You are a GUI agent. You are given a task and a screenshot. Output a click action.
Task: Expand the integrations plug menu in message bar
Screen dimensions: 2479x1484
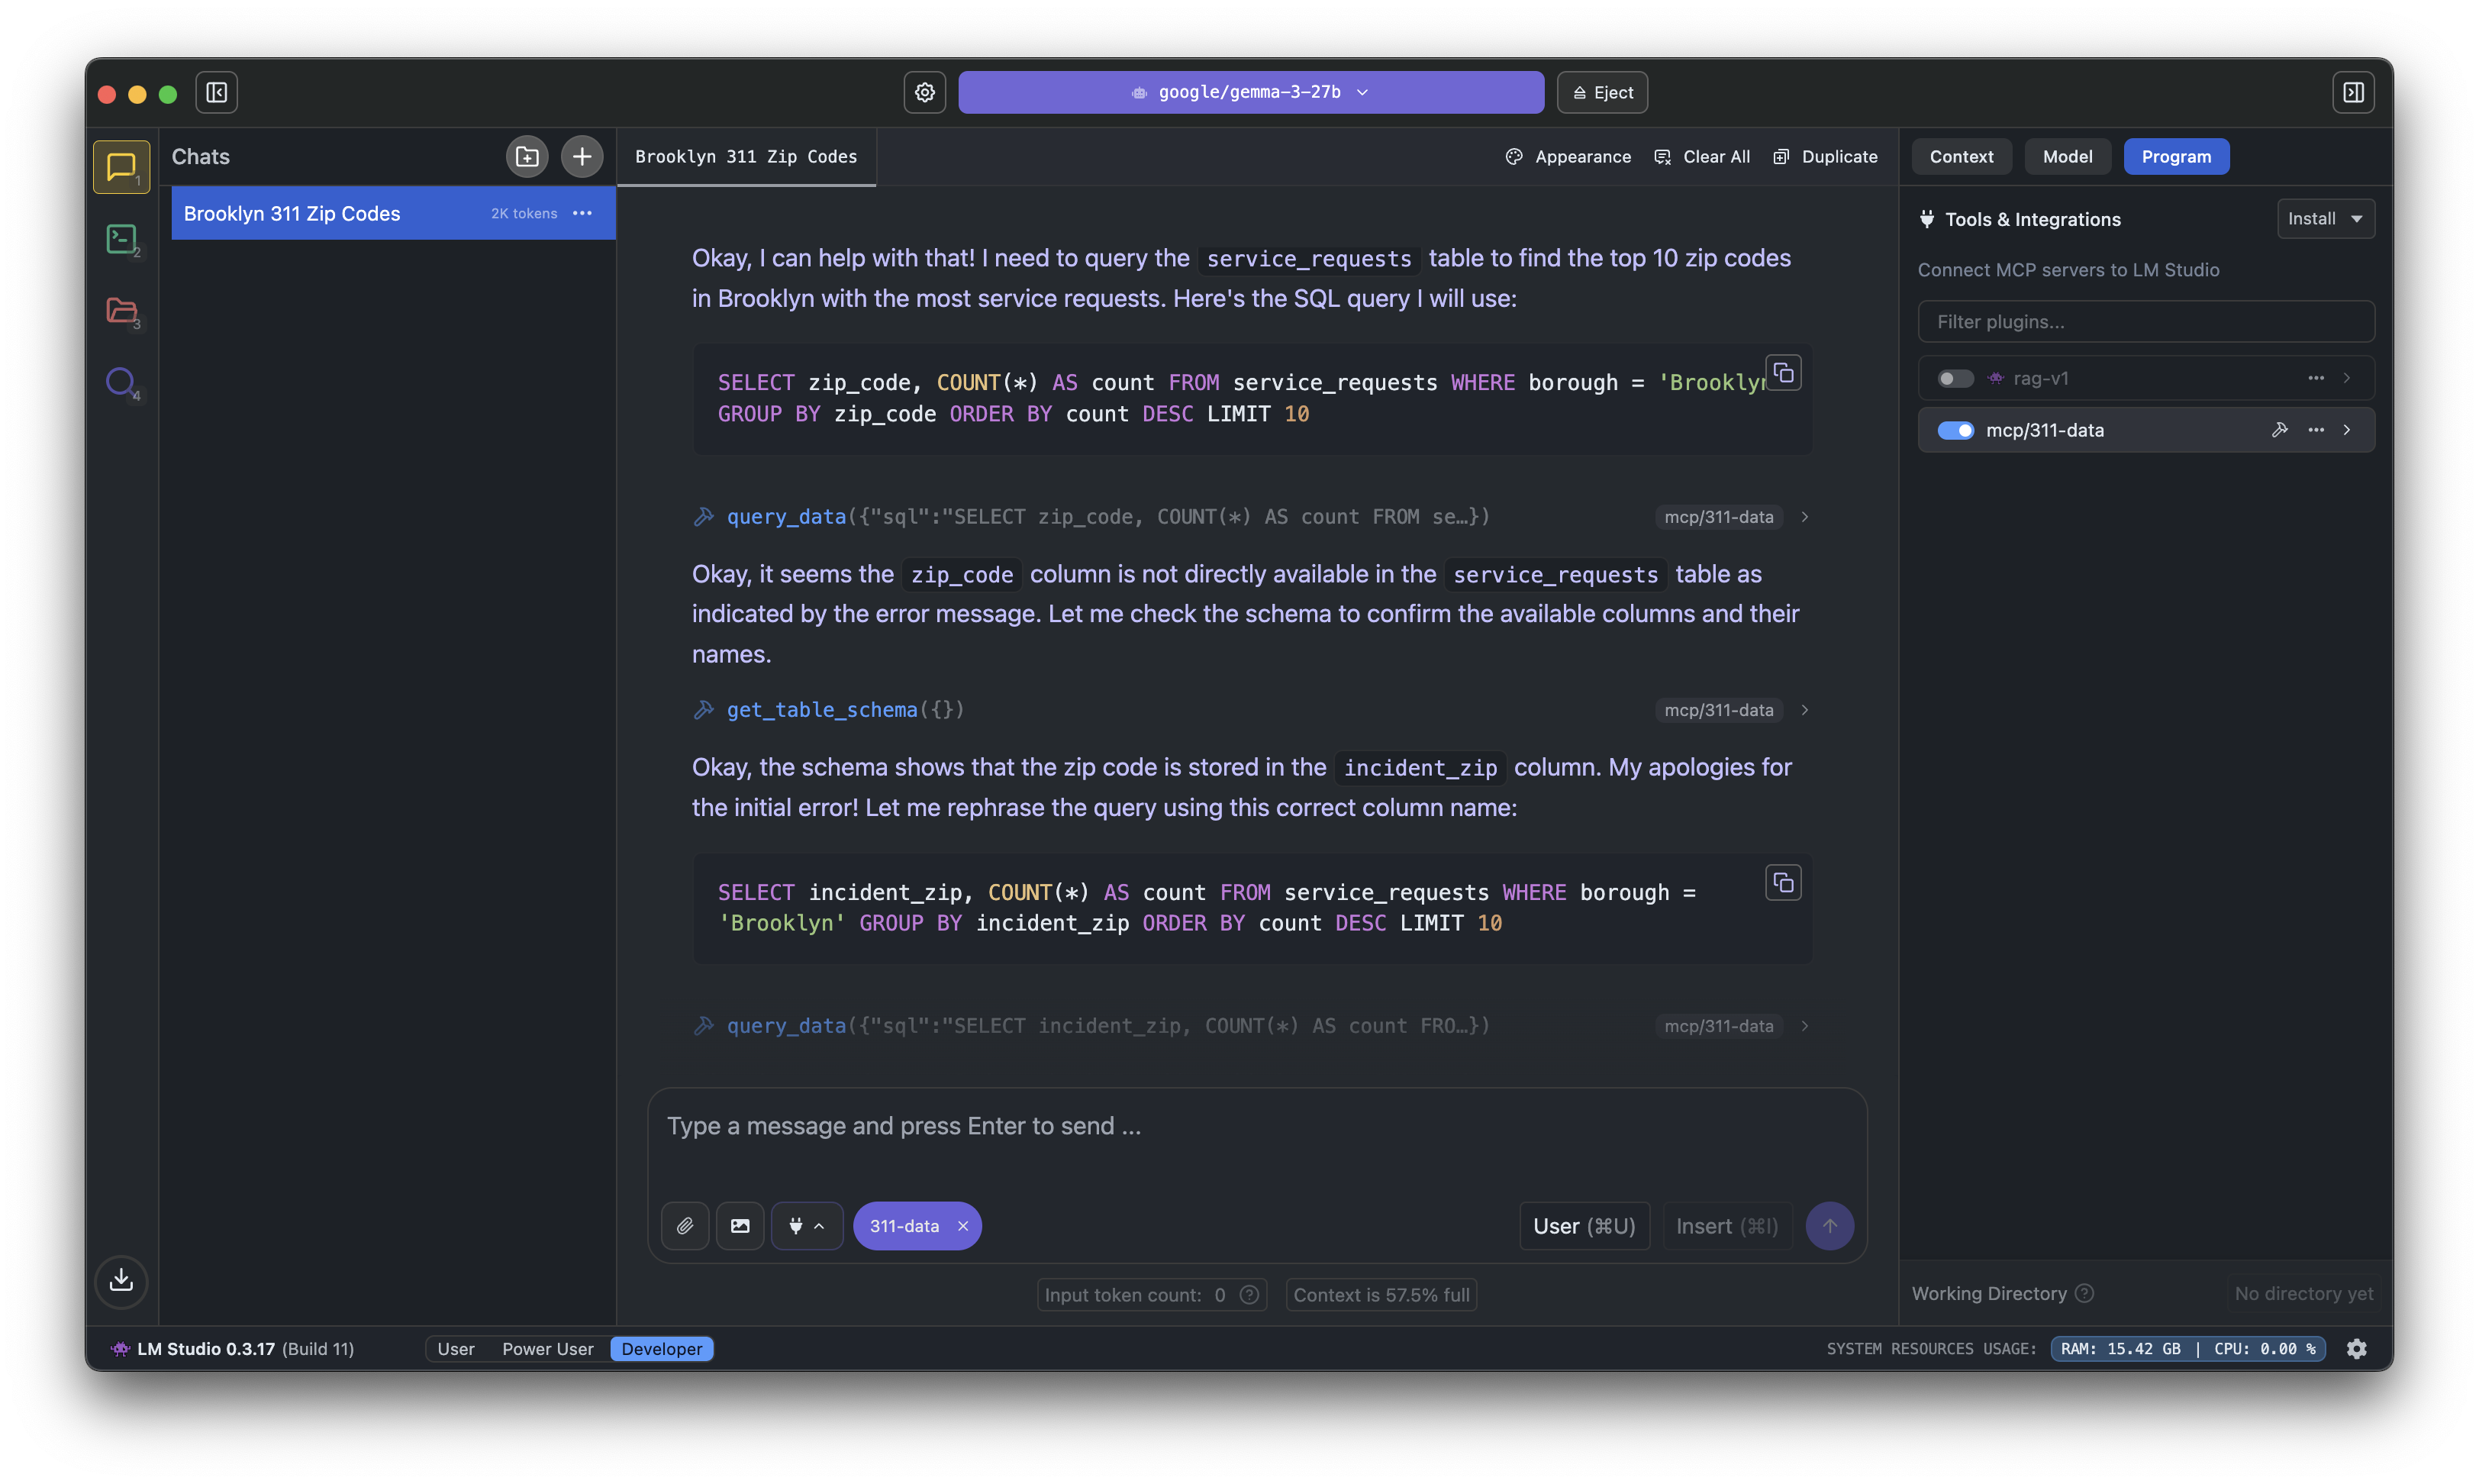tap(806, 1226)
